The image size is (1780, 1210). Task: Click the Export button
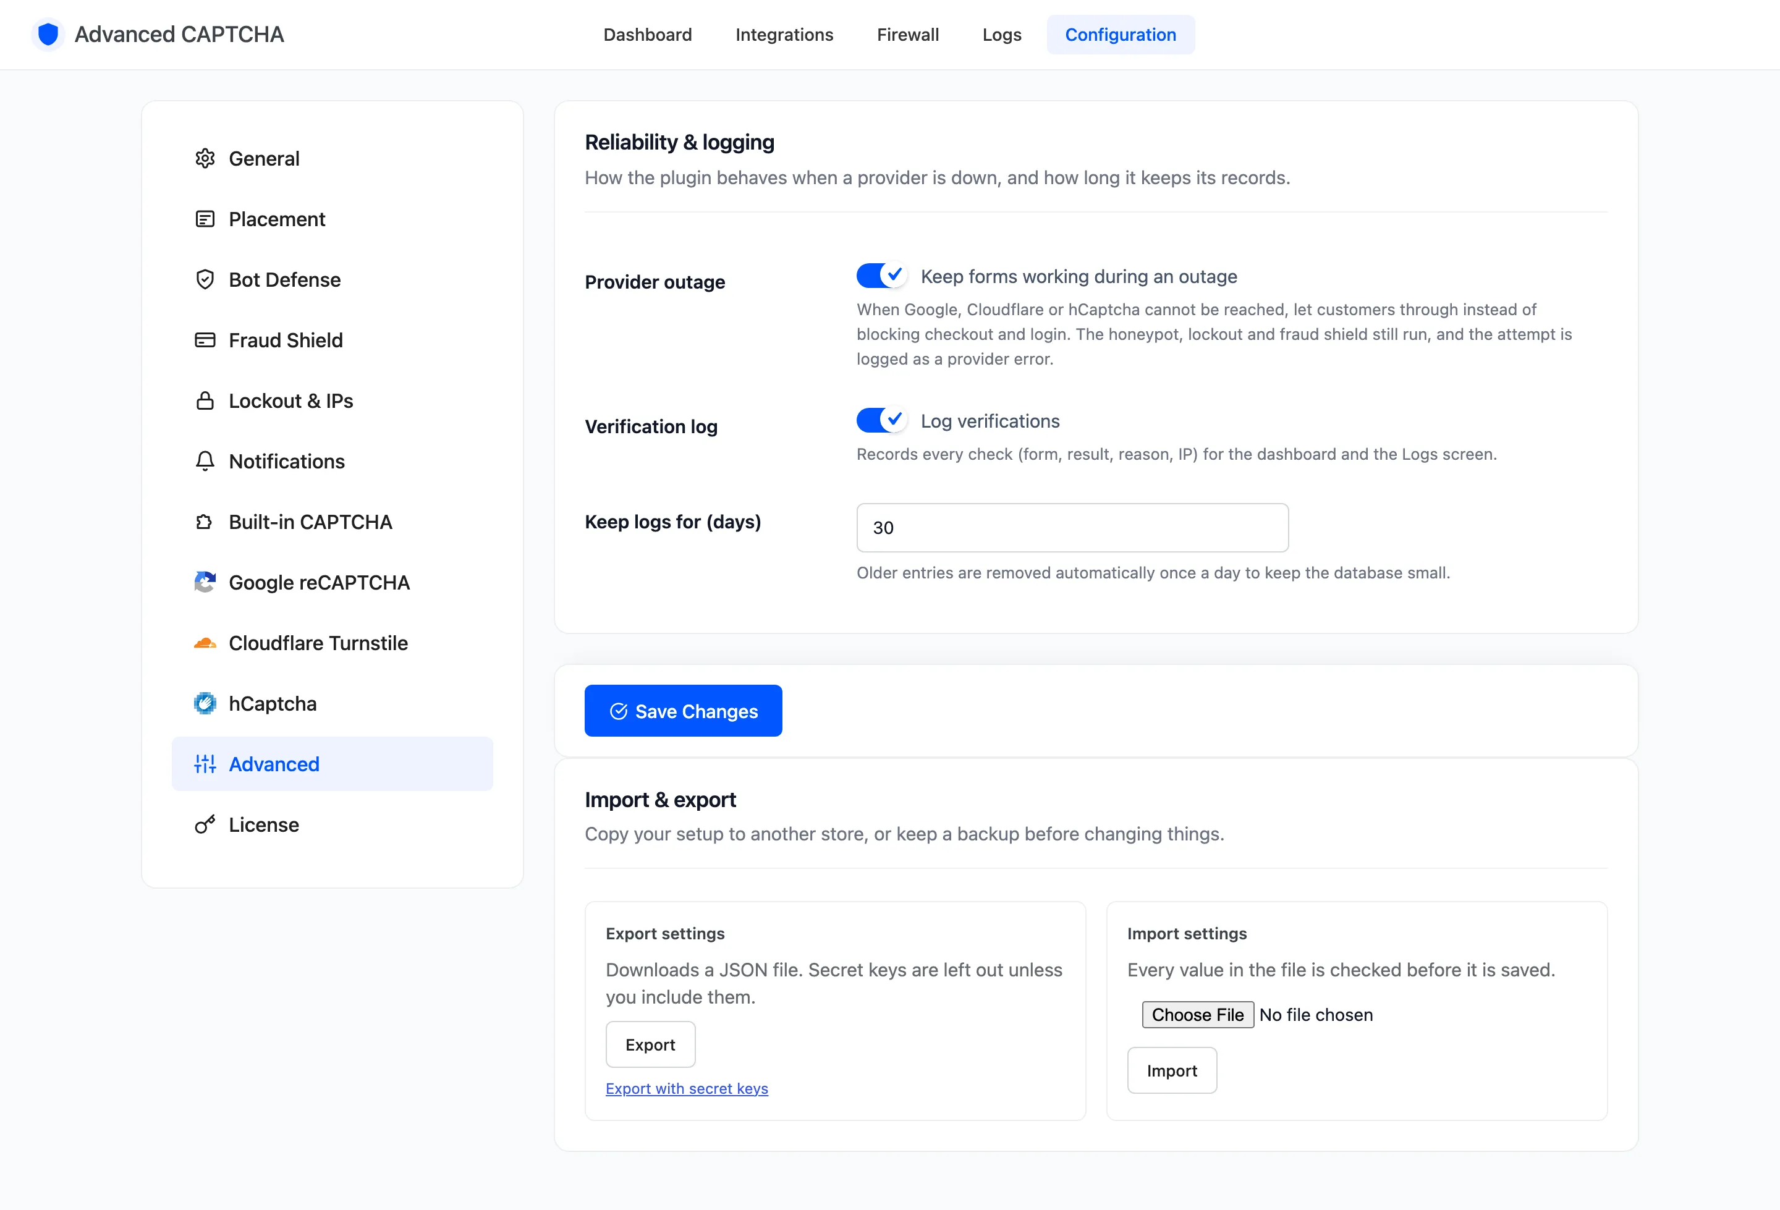click(x=650, y=1044)
